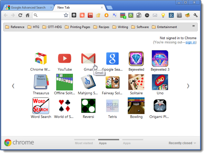Click the sign in link
Image resolution: width=206 pixels, height=155 pixels.
[x=190, y=42]
